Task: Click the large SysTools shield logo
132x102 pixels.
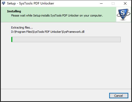Action: pos(124,14)
